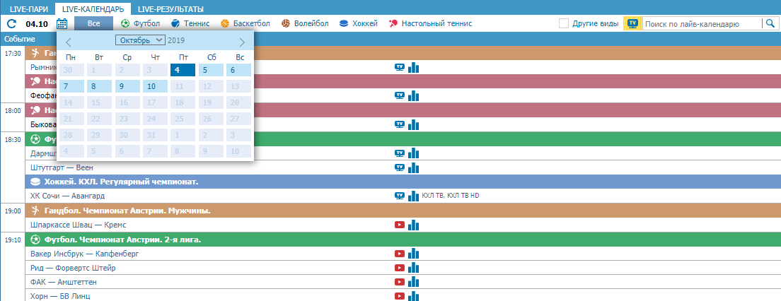Open statistics in the Дармш football row
The image size is (781, 301).
pos(413,153)
